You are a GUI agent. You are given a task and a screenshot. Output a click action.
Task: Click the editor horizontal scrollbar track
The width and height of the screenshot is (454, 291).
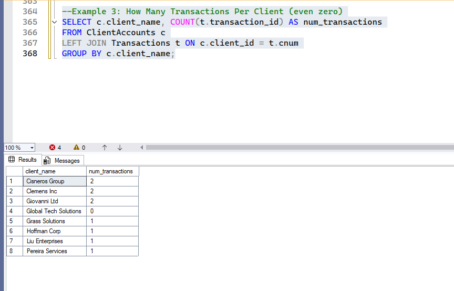tap(300, 148)
